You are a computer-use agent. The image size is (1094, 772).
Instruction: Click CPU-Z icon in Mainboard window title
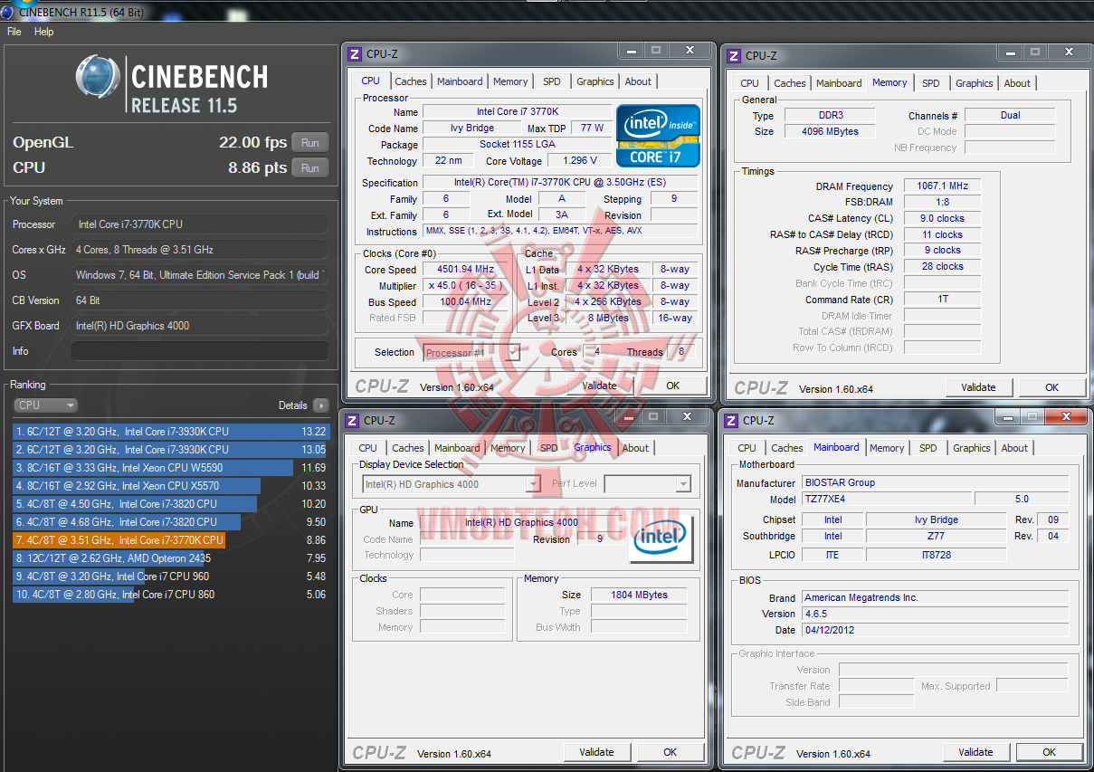click(x=731, y=421)
